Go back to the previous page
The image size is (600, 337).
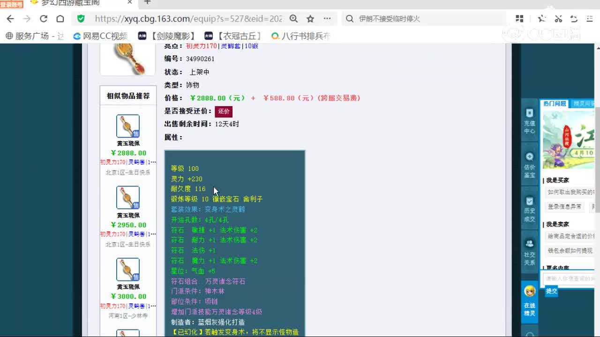pos(10,19)
